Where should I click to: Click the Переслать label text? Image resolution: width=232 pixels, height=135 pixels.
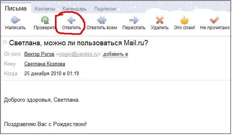coord(134,28)
